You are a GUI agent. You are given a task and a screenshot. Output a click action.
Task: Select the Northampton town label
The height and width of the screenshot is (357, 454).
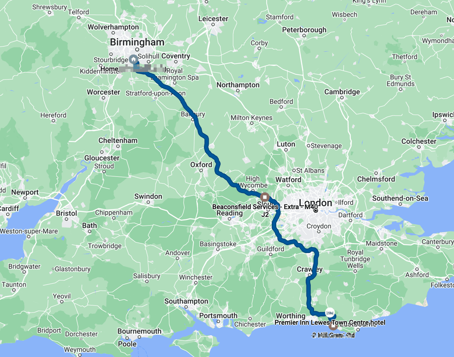[238, 85]
